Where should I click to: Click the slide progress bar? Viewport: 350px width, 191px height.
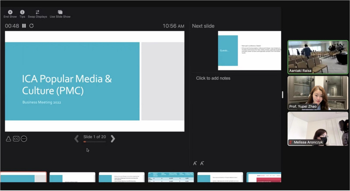(x=94, y=142)
